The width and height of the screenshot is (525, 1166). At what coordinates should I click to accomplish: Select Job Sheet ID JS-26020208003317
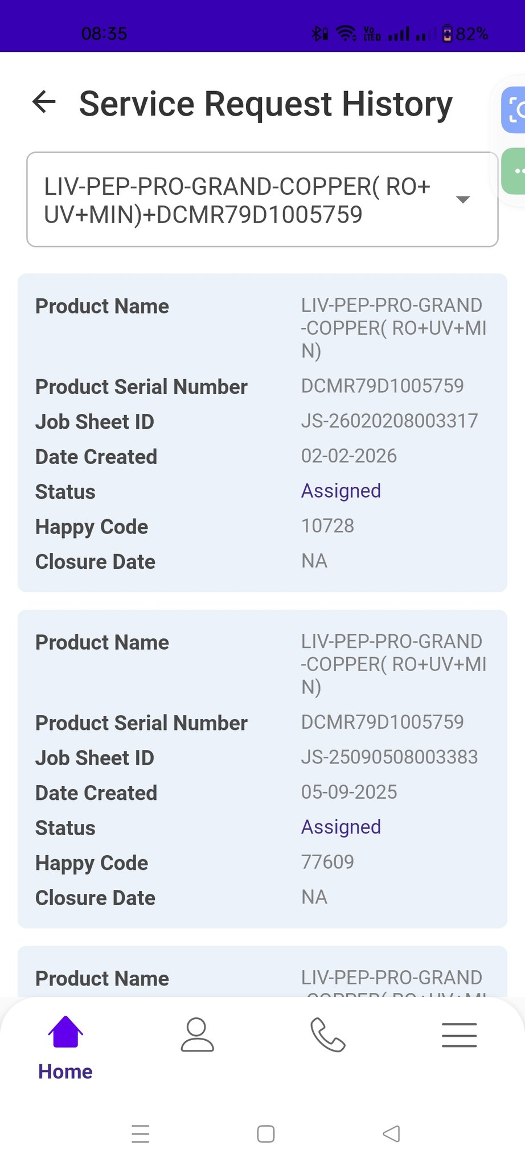[x=389, y=421]
